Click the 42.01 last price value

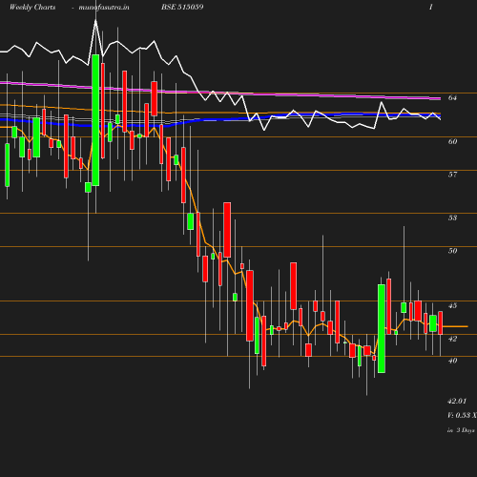tap(457, 401)
